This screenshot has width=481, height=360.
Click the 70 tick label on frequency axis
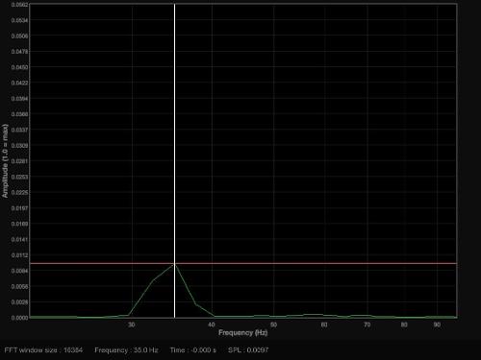click(x=367, y=324)
